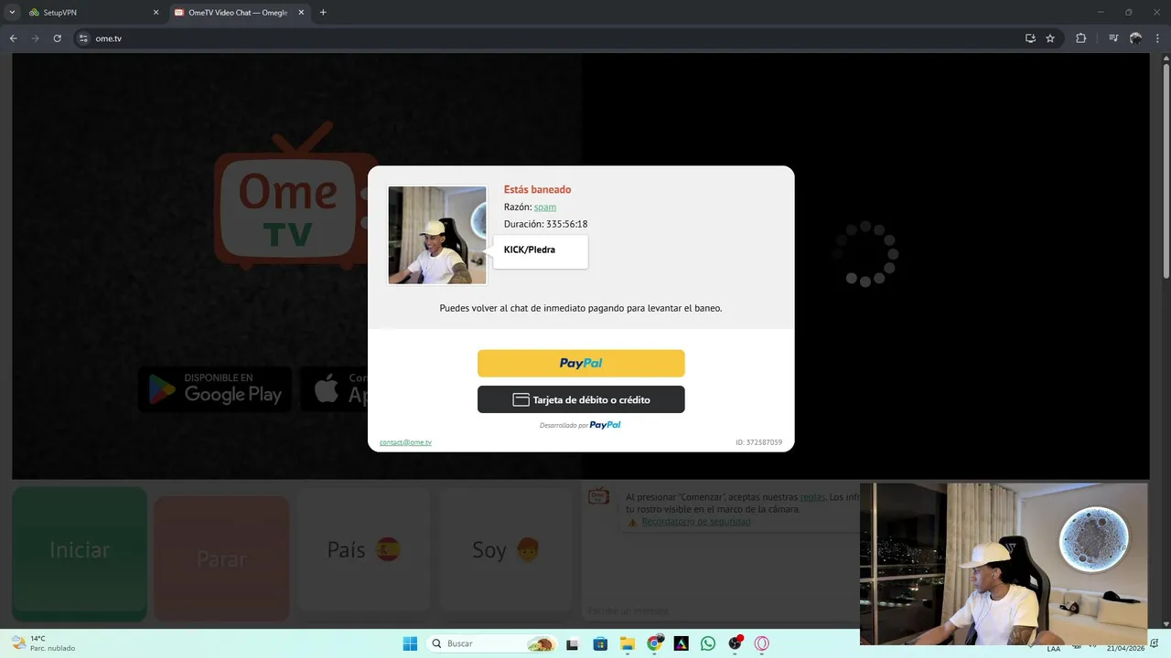Select the OmeTV Video Chat tab
Viewport: 1171px width, 658px height.
pyautogui.click(x=241, y=13)
